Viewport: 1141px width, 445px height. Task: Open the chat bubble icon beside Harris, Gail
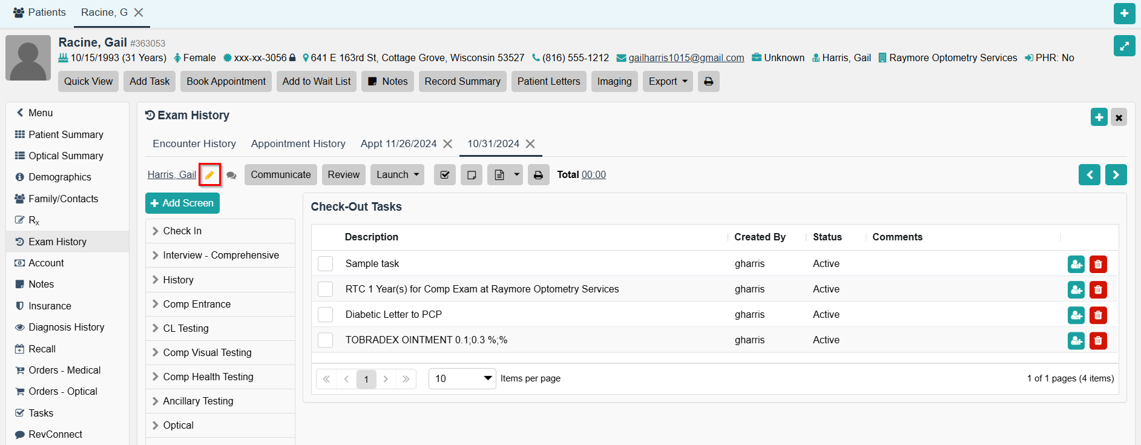tap(231, 176)
